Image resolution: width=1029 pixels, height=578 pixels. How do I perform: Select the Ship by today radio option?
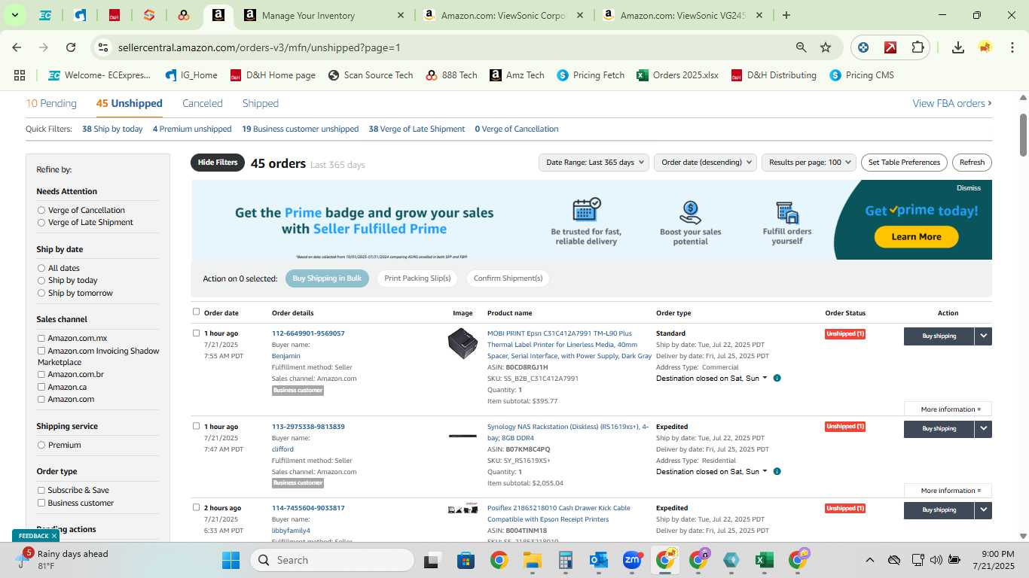(41, 280)
